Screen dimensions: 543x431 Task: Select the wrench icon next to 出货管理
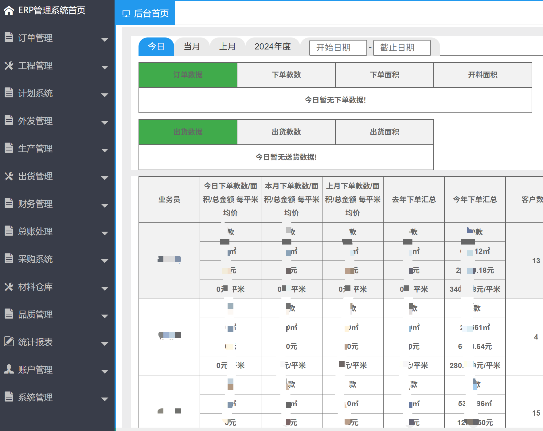click(9, 176)
